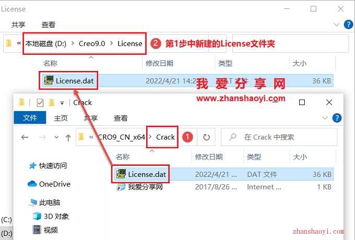Click the 36 KB size in the License window

321,81
